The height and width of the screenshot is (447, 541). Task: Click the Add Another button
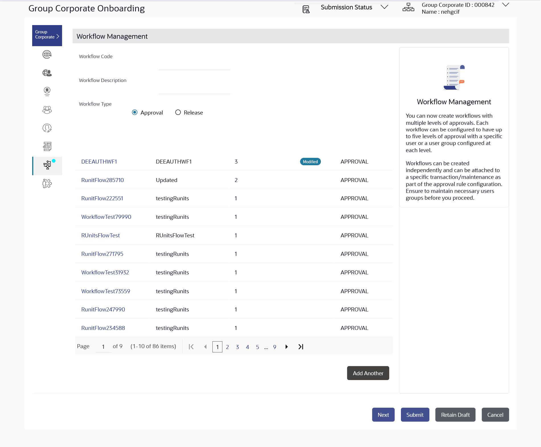click(368, 373)
